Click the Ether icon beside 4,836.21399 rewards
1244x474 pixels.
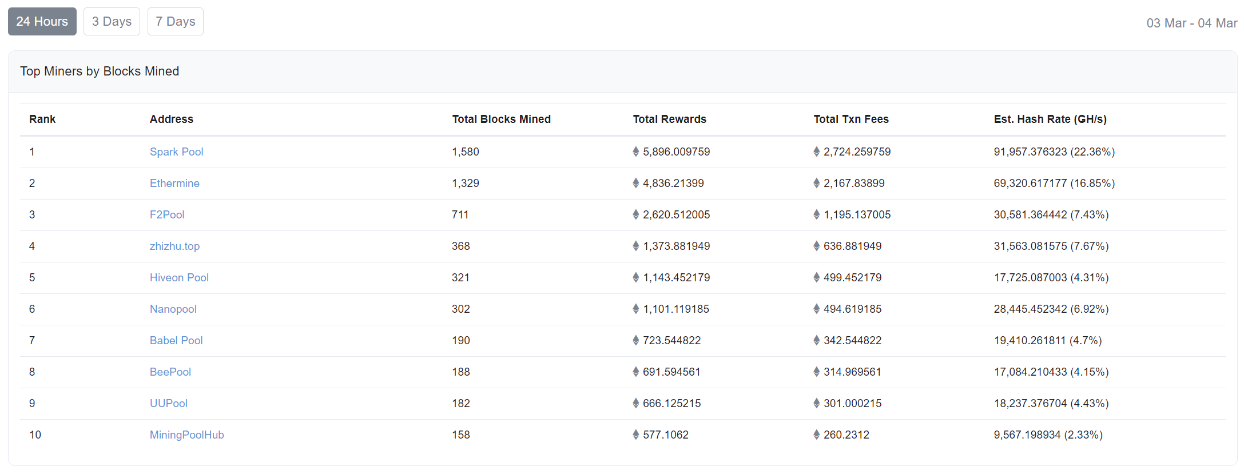point(636,183)
